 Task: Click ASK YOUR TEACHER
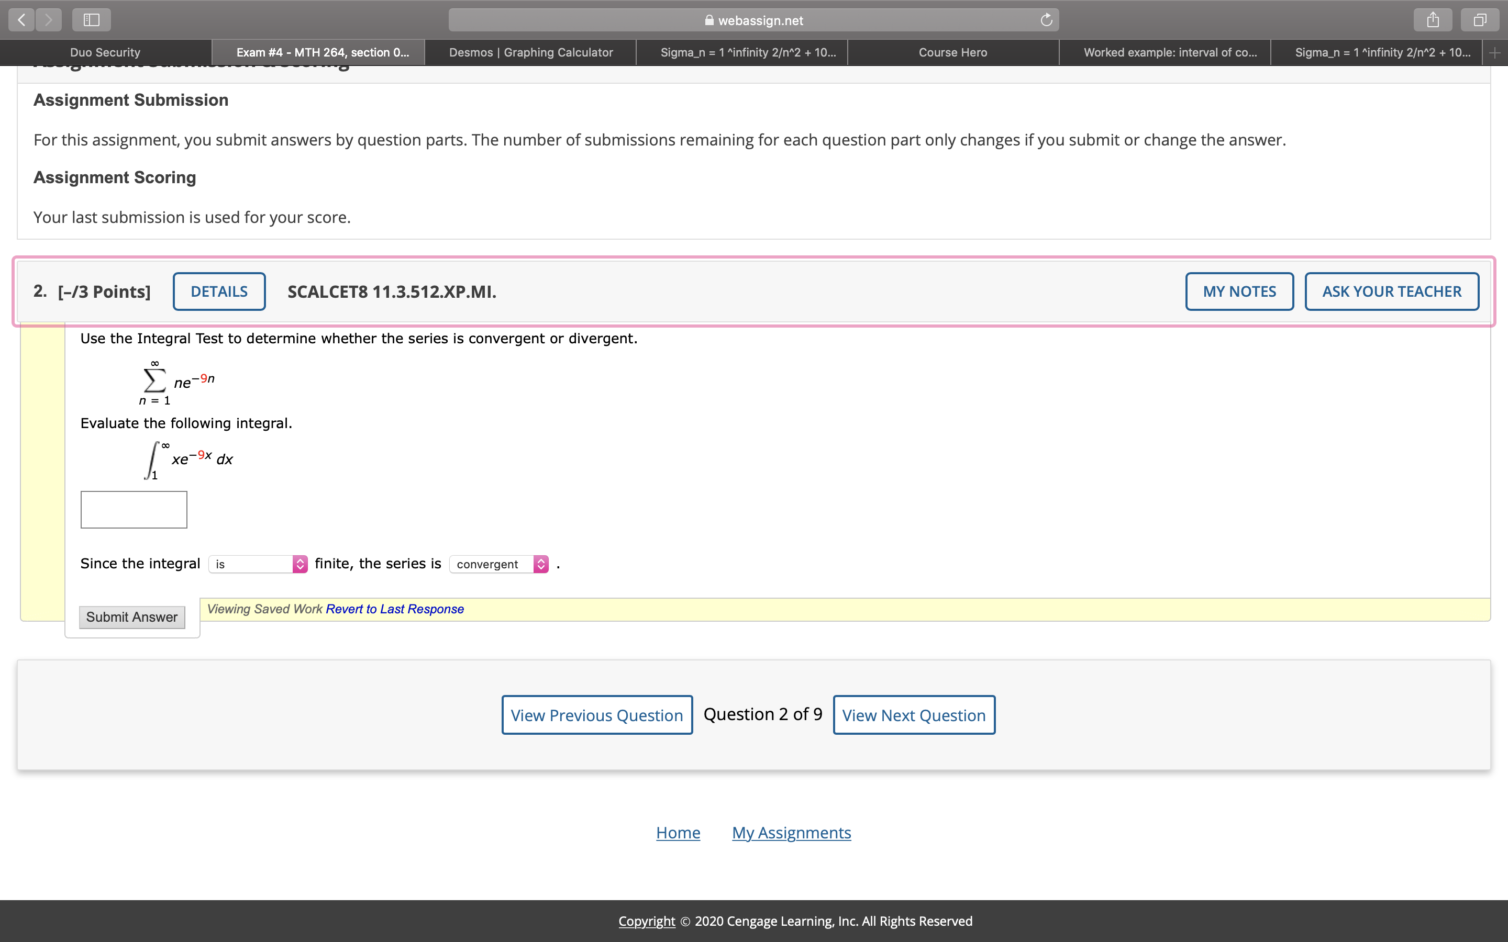1391,291
